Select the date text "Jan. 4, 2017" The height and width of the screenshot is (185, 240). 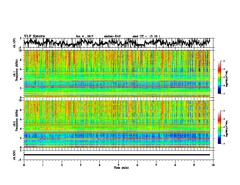85,36
